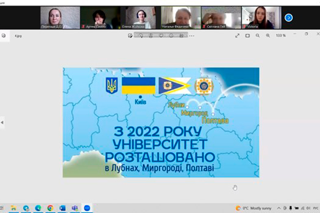Click the zoom in magnifier icon
Image resolution: width=320 pixels, height=213 pixels.
(268, 35)
